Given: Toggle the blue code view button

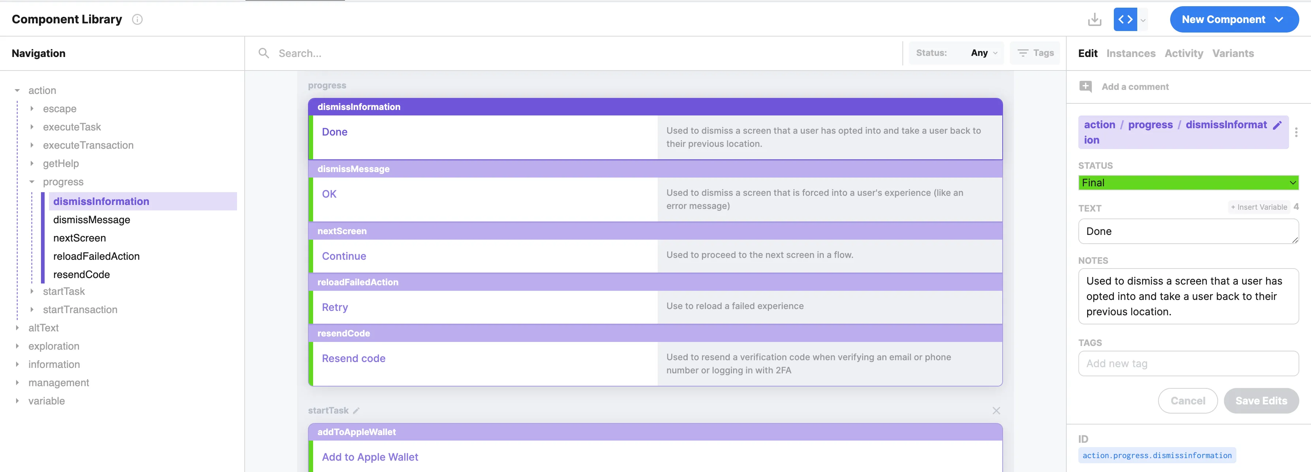Looking at the screenshot, I should [1125, 20].
